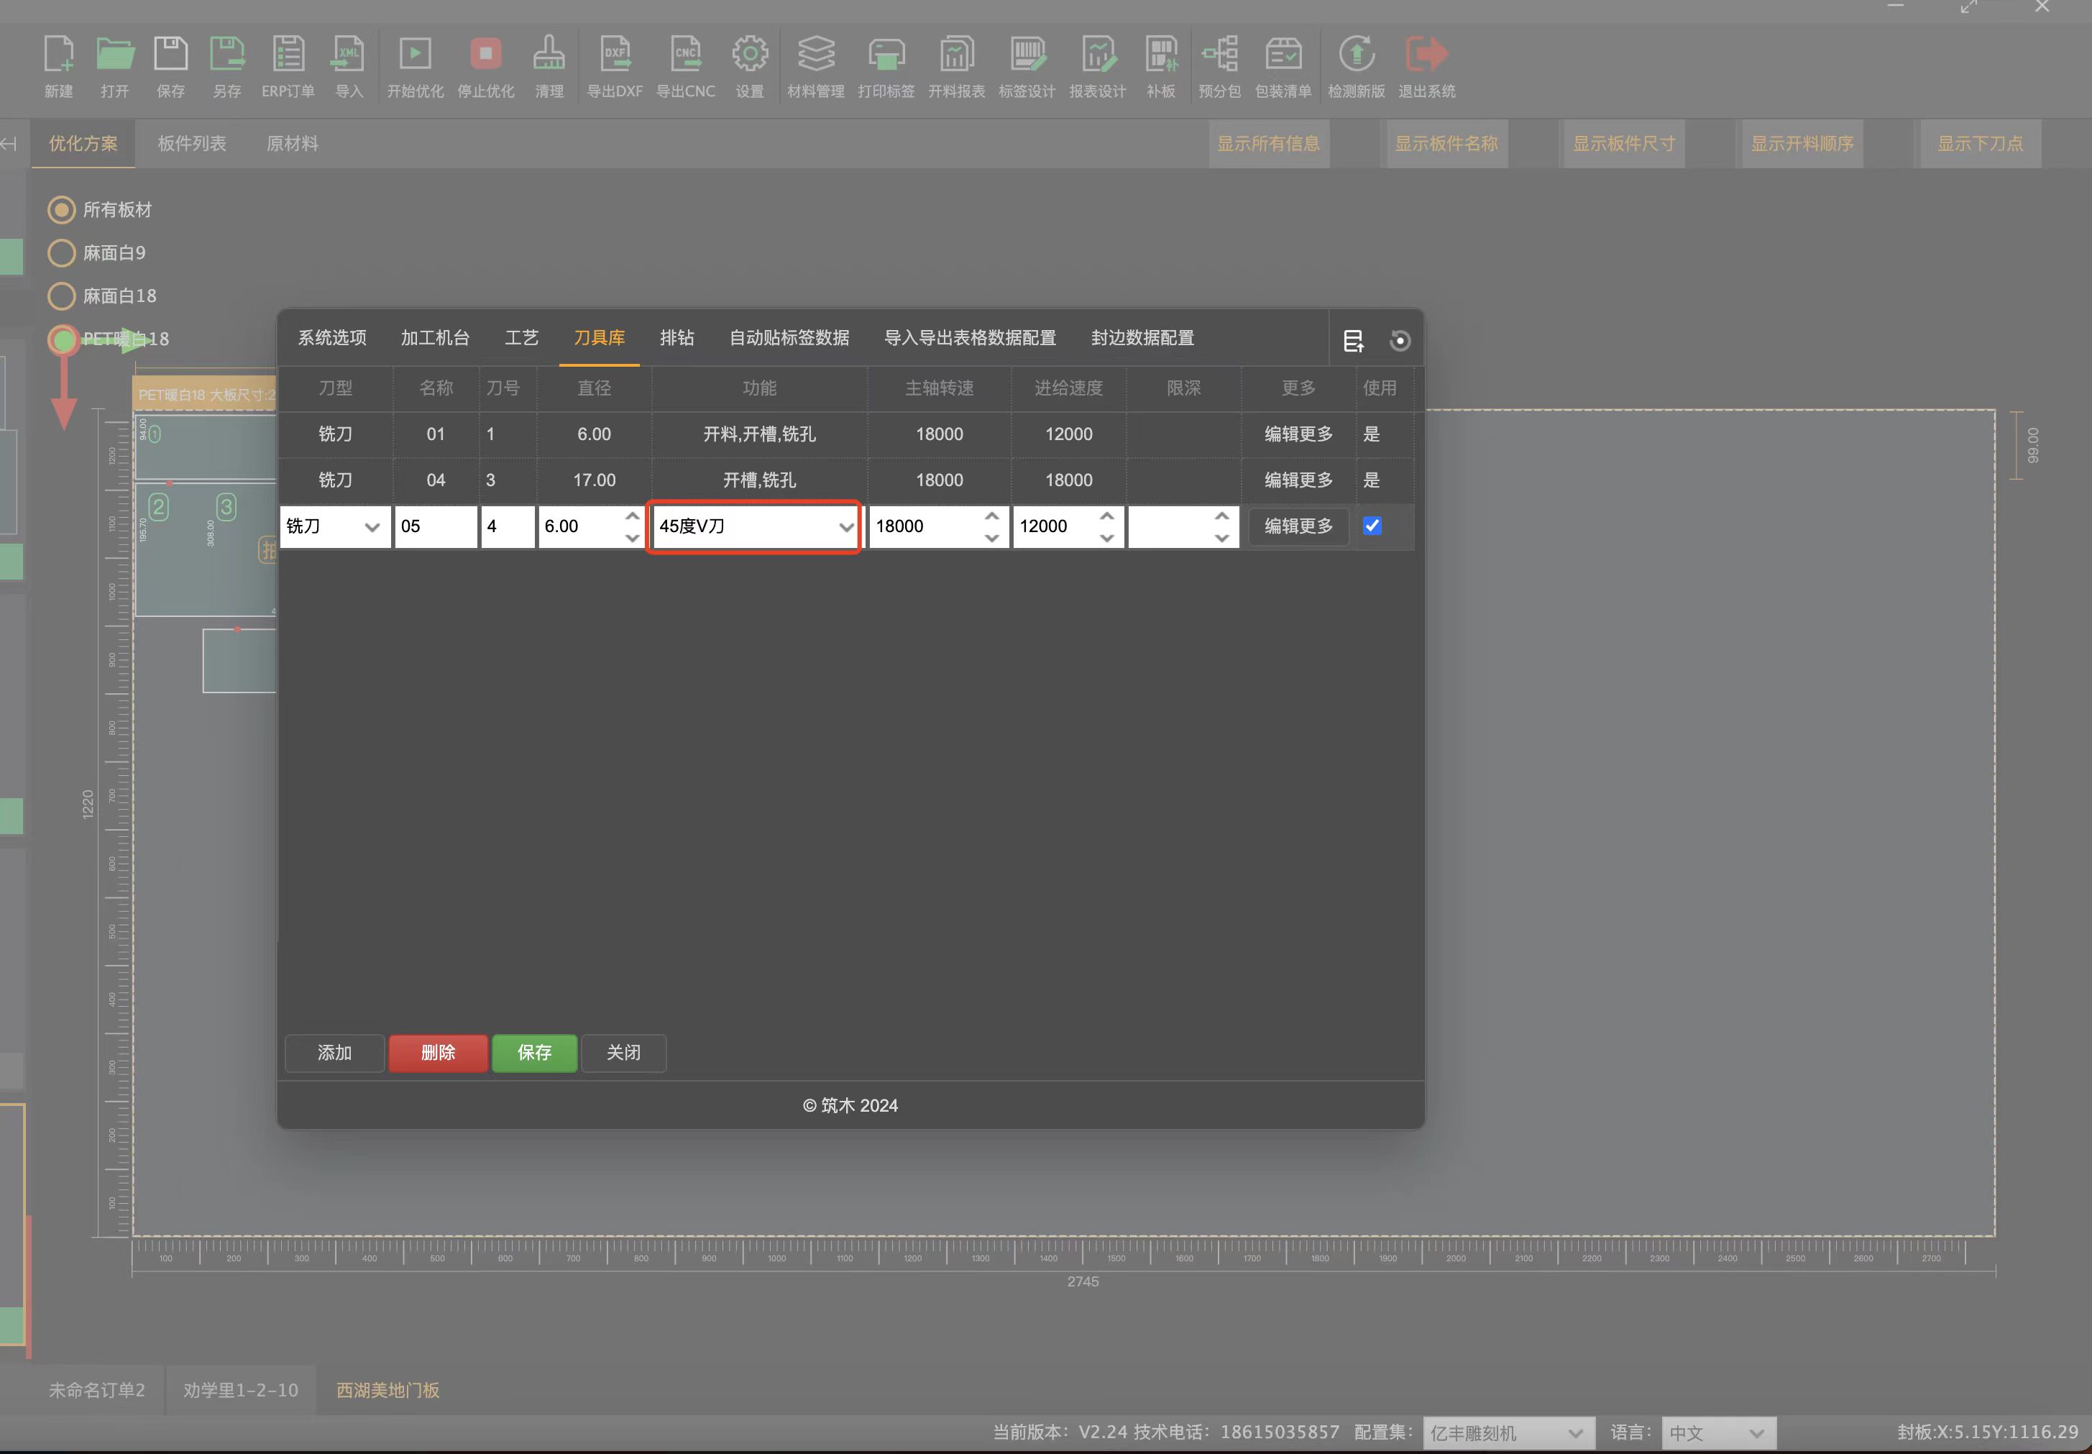Open the 开料报表 cutting report icon
Viewport: 2092px width, 1454px height.
(956, 55)
